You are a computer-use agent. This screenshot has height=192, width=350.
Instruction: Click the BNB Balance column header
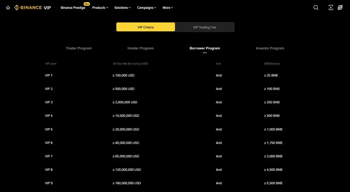(x=272, y=64)
